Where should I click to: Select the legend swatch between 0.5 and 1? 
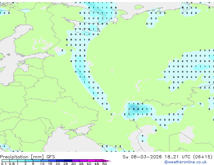click(14, 161)
